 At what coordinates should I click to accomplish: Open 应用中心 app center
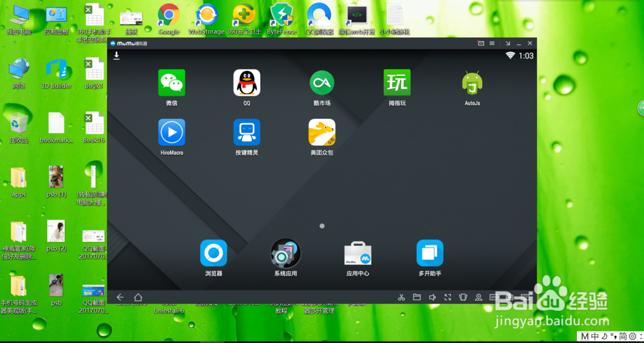357,253
